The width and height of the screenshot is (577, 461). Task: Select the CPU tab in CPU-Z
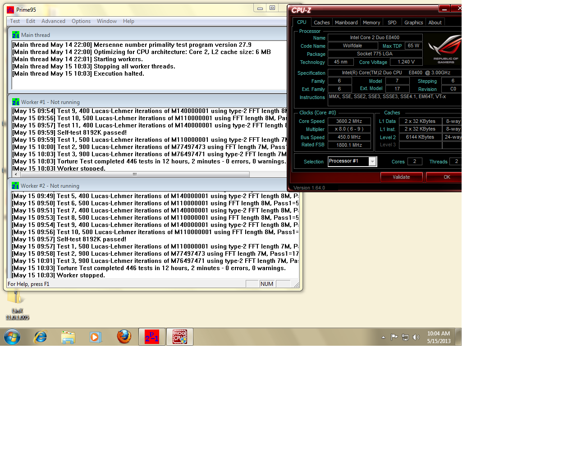tap(302, 22)
